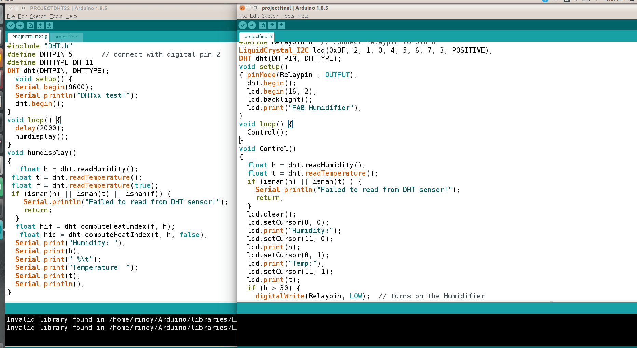
Task: Switch to projectfinal tab in left window
Action: pos(66,37)
